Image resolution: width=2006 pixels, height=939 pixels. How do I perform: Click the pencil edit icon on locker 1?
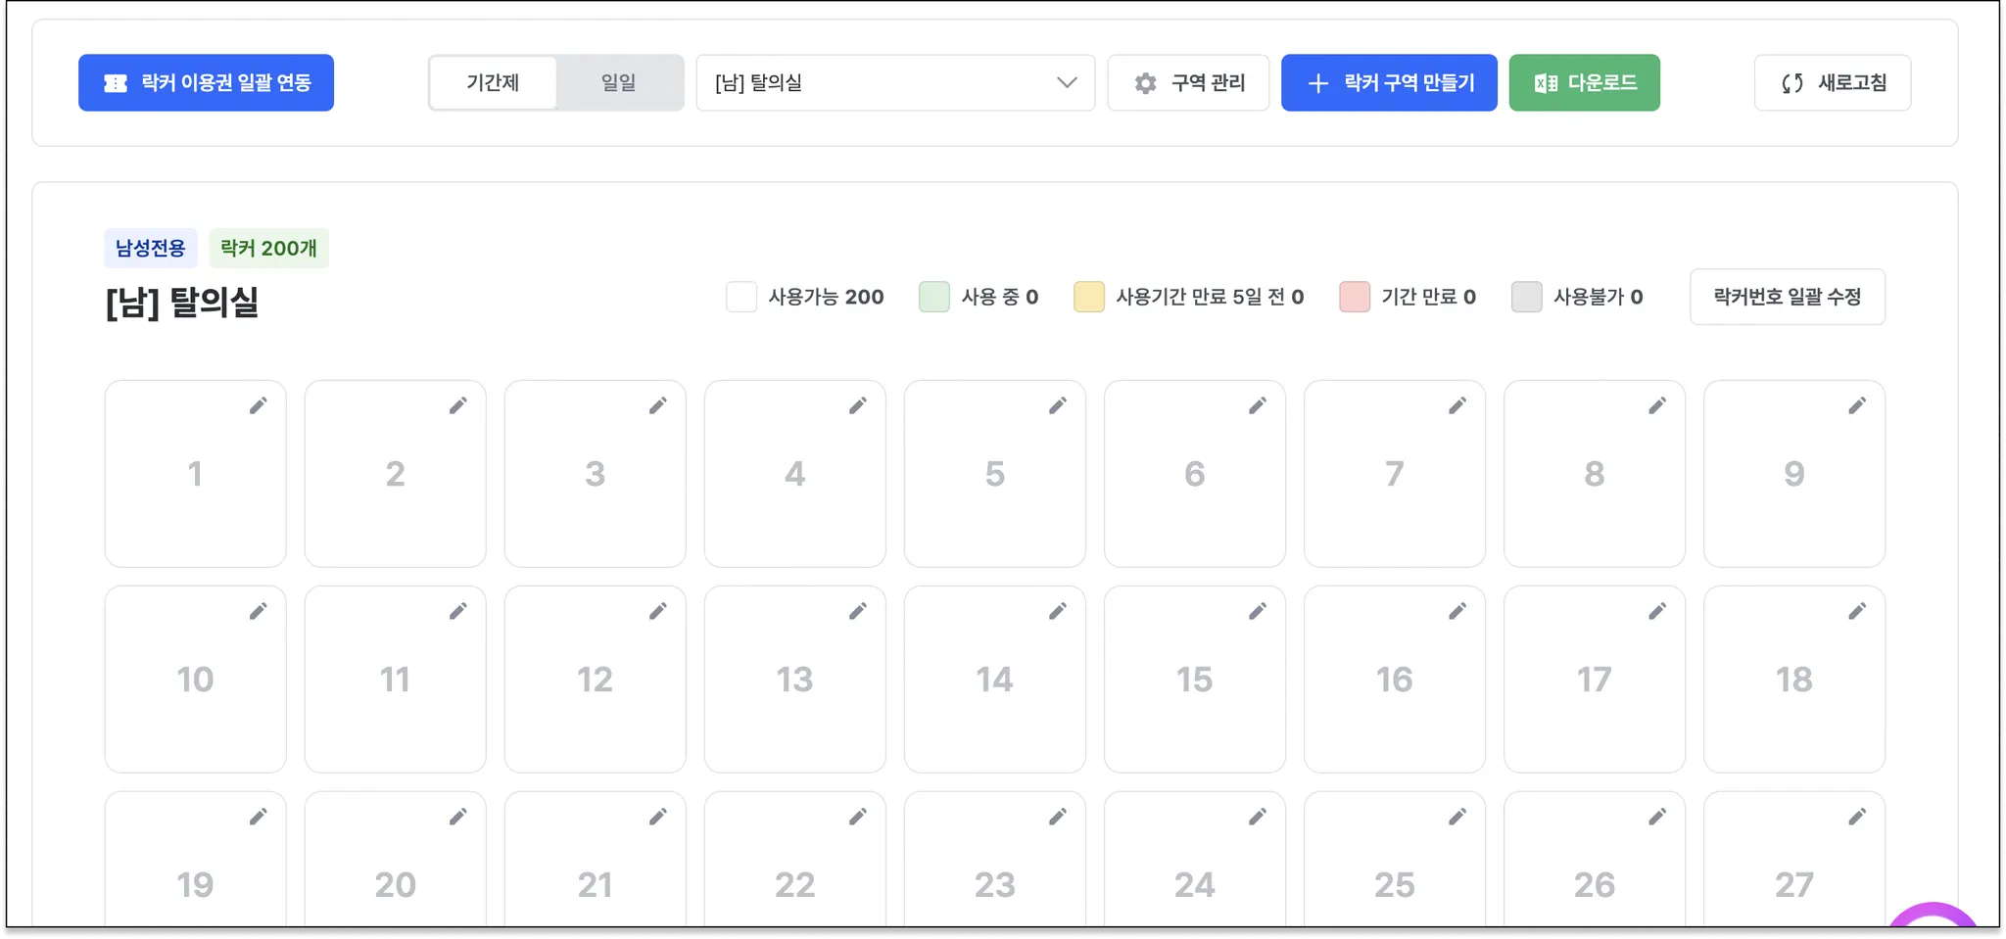pyautogui.click(x=258, y=405)
